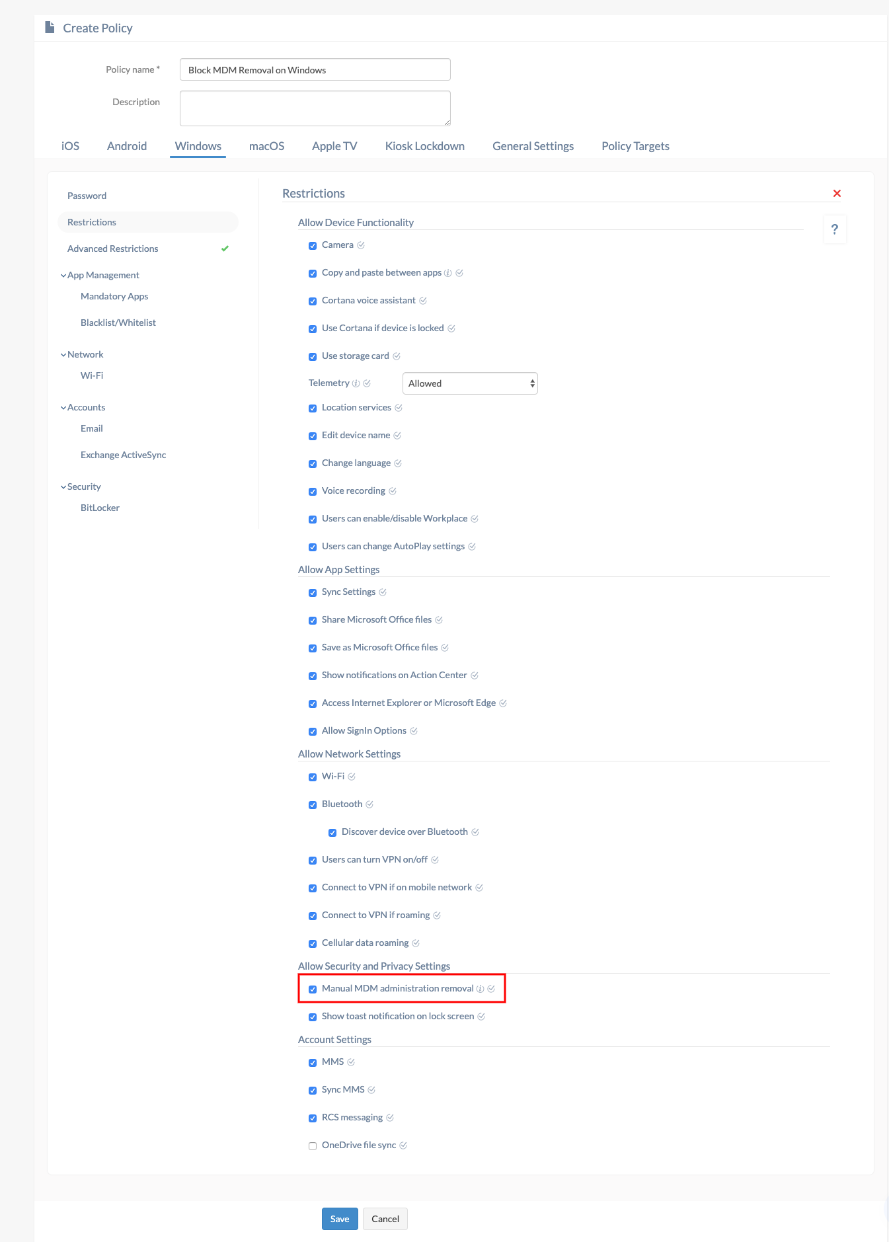
Task: Open the General Settings tab
Action: coord(533,146)
